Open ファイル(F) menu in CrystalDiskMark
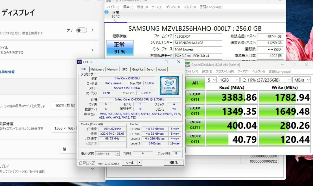The image size is (313, 186). pyautogui.click(x=192, y=71)
